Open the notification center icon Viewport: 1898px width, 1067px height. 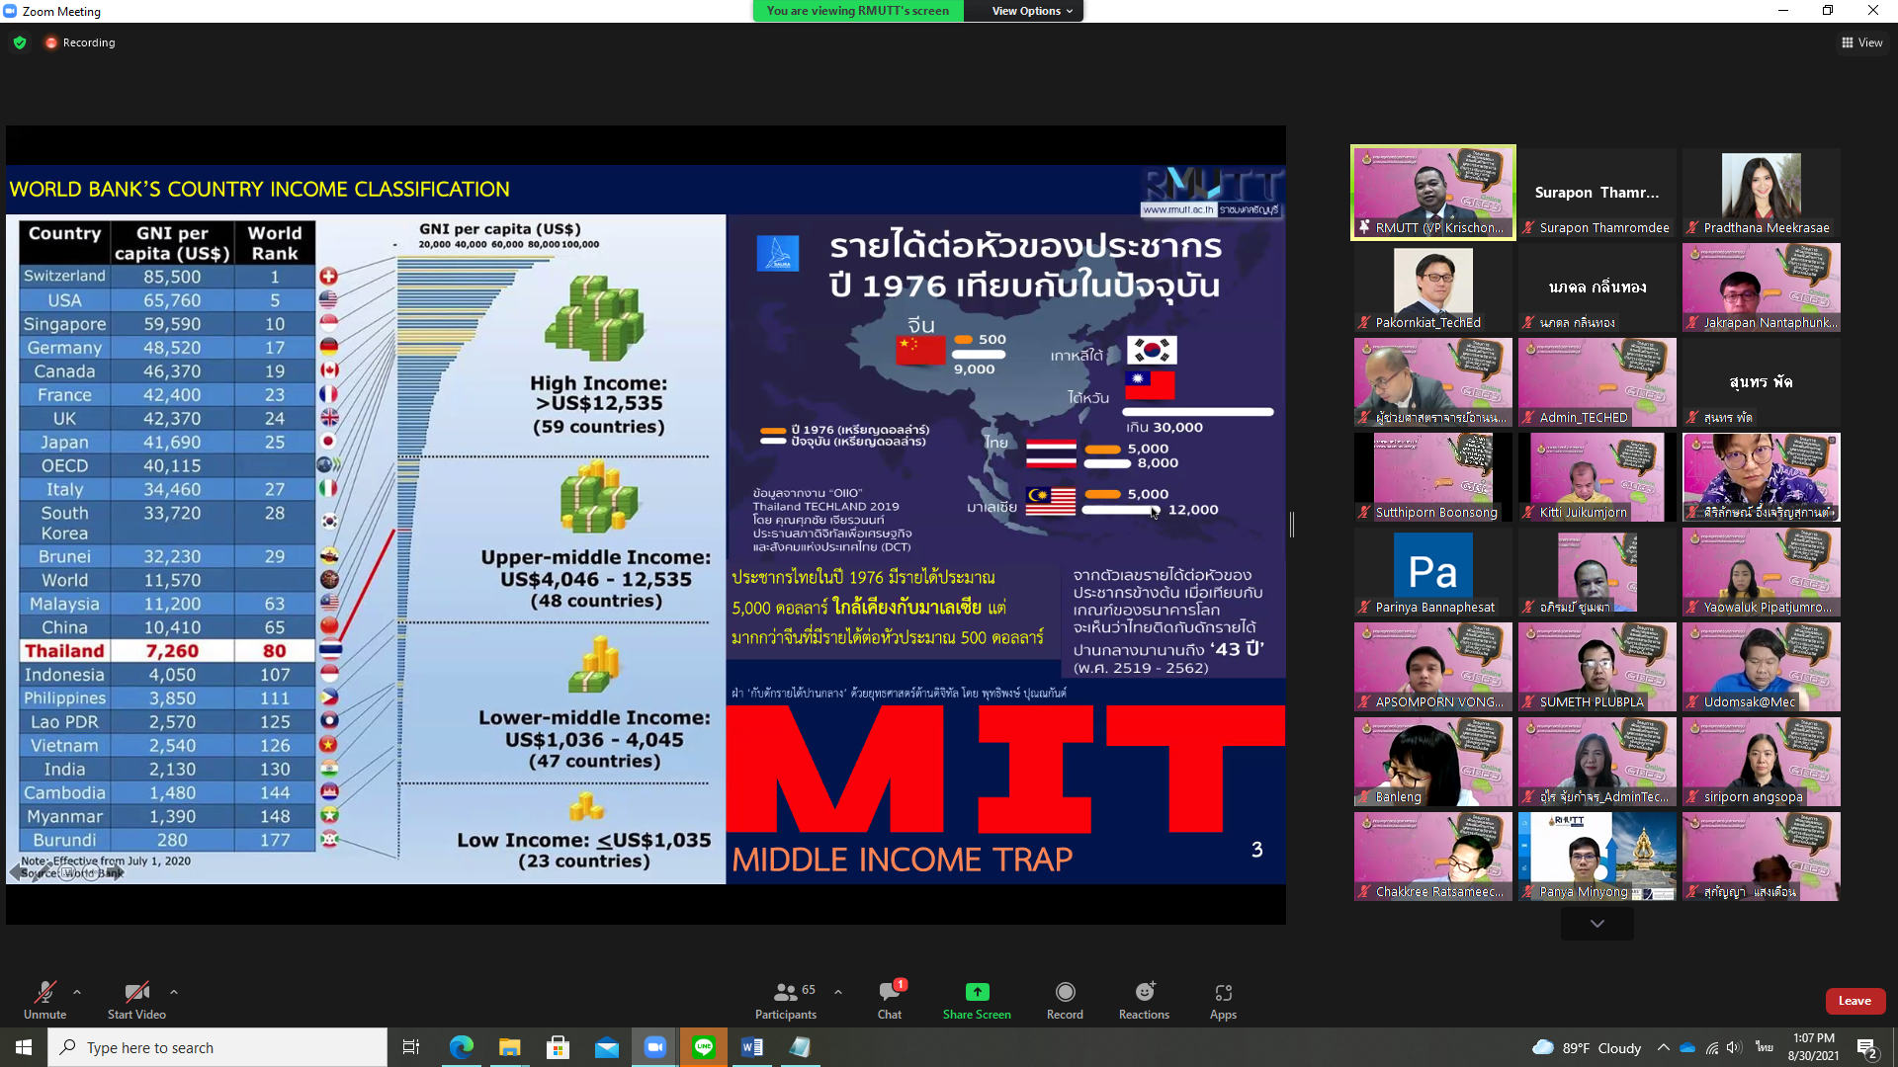pos(1867,1047)
